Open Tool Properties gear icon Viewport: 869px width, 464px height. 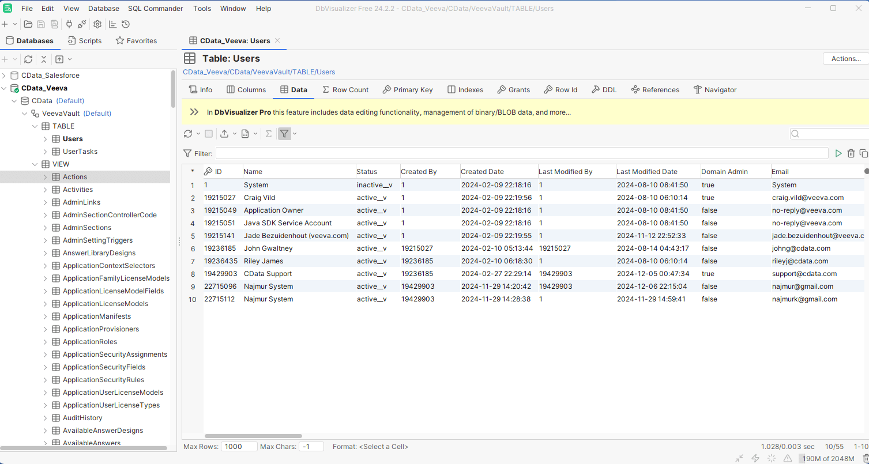click(x=97, y=24)
